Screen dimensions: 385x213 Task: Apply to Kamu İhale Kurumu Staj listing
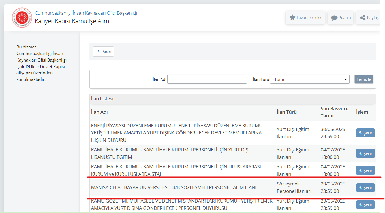point(365,170)
